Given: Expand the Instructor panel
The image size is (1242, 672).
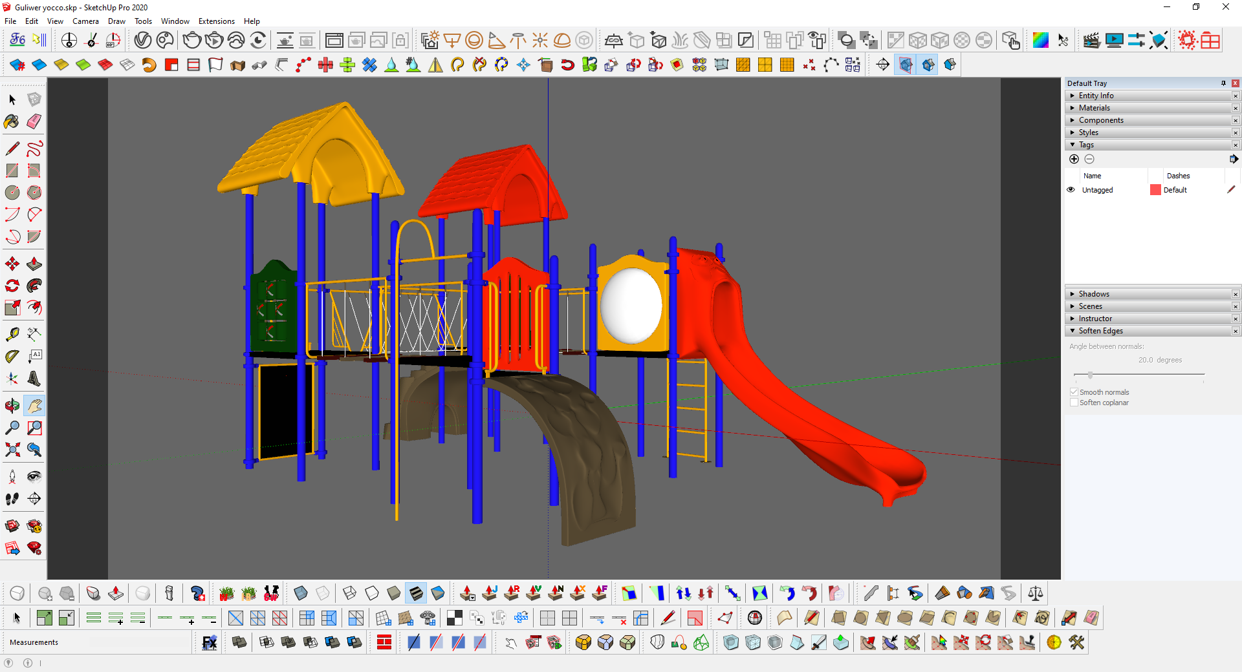Looking at the screenshot, I should point(1149,319).
